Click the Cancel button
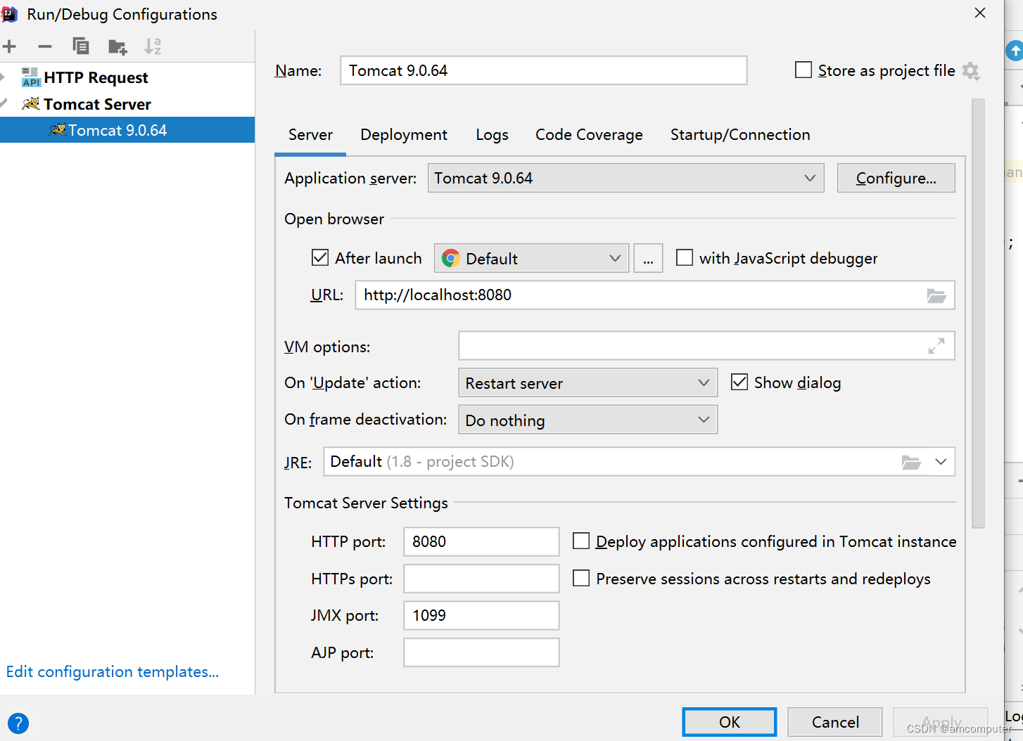The image size is (1023, 741). click(x=835, y=722)
